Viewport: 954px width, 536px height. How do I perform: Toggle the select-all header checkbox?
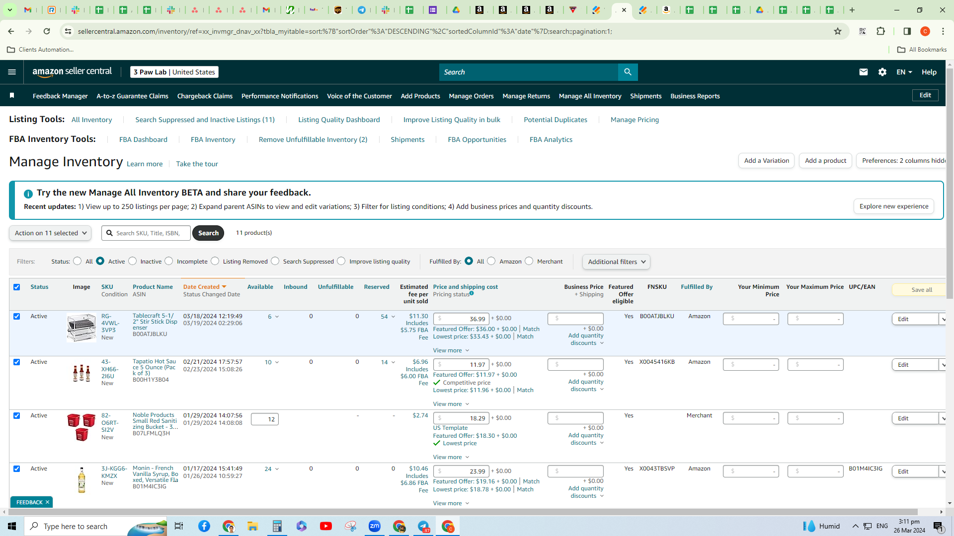pyautogui.click(x=17, y=287)
